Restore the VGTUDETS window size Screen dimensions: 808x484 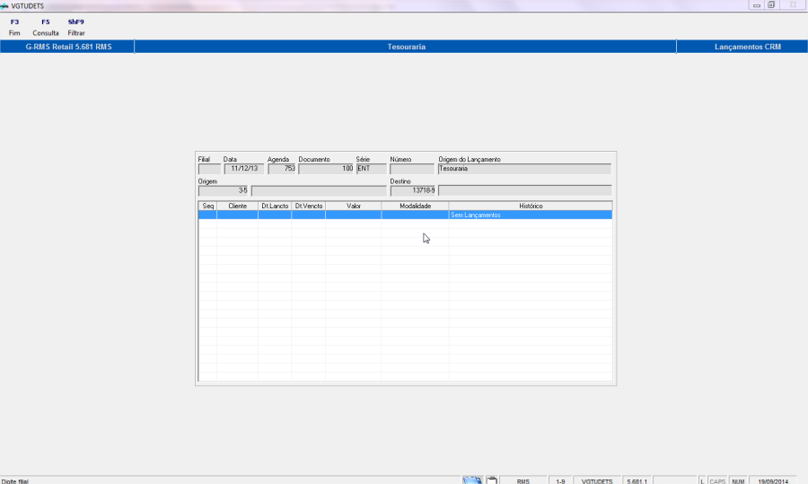coord(771,5)
